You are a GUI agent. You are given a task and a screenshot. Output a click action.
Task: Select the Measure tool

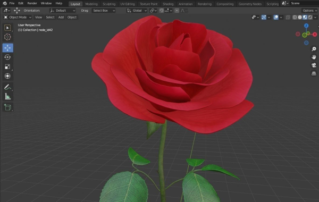(x=8, y=96)
